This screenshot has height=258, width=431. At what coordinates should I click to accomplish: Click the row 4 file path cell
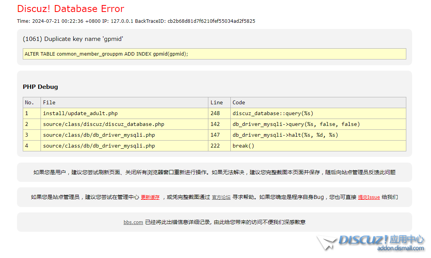coord(125,146)
